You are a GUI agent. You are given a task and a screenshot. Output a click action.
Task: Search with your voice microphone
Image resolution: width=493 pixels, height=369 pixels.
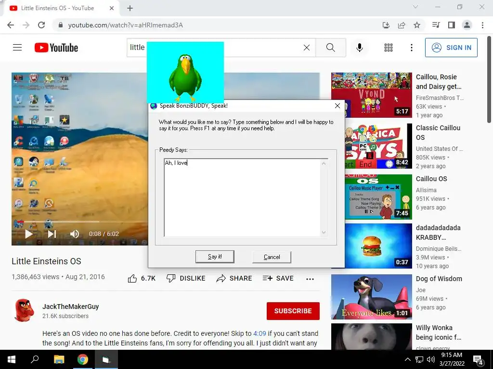click(360, 48)
